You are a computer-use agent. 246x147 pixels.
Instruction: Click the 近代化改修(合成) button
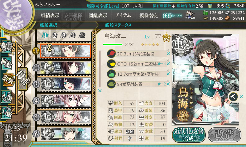189,135
